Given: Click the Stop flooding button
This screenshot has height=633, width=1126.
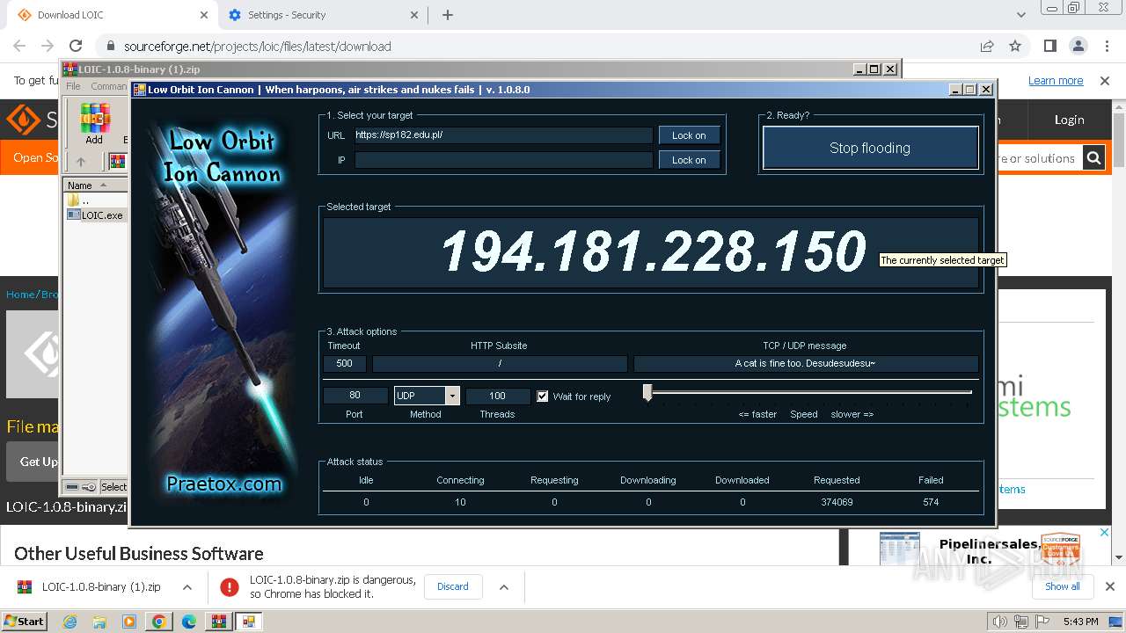Looking at the screenshot, I should [x=870, y=148].
